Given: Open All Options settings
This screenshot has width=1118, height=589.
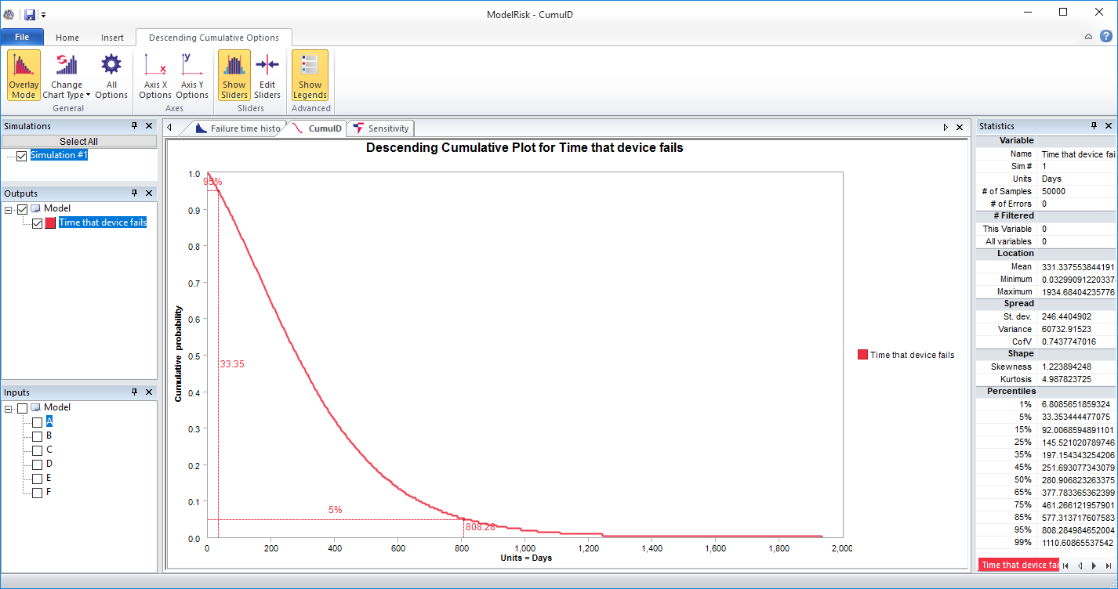Looking at the screenshot, I should (111, 74).
